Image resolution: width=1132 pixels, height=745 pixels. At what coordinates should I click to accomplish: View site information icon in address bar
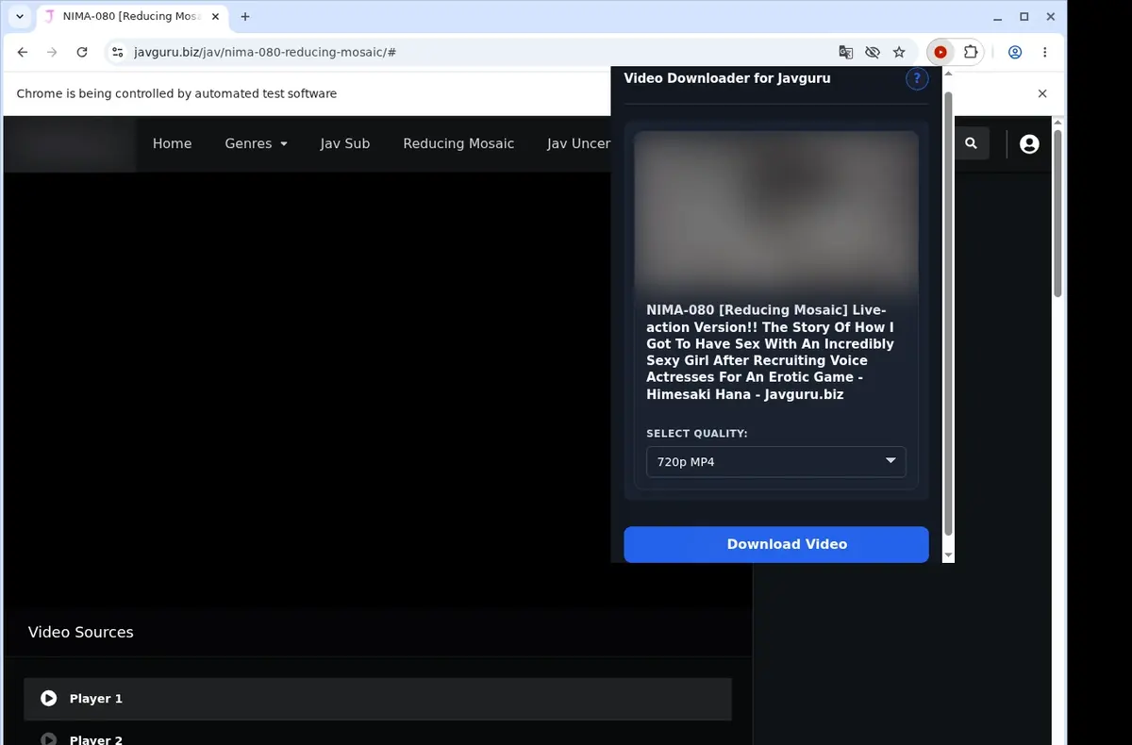pyautogui.click(x=117, y=52)
